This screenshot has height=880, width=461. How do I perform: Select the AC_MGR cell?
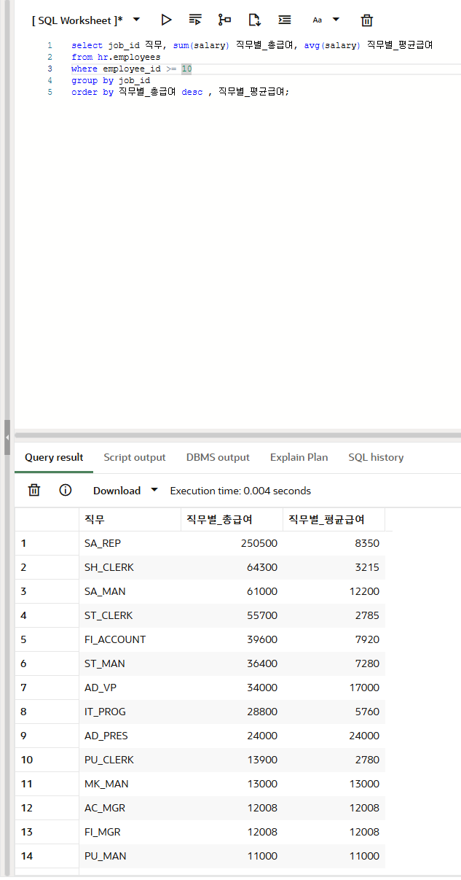pyautogui.click(x=130, y=808)
